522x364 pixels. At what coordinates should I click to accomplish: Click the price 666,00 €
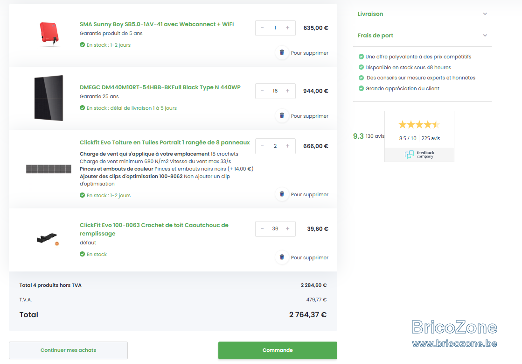click(x=316, y=146)
